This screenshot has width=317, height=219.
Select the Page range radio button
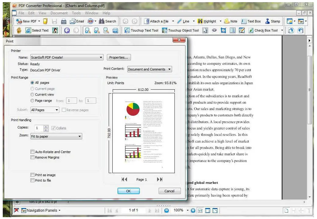click(32, 101)
